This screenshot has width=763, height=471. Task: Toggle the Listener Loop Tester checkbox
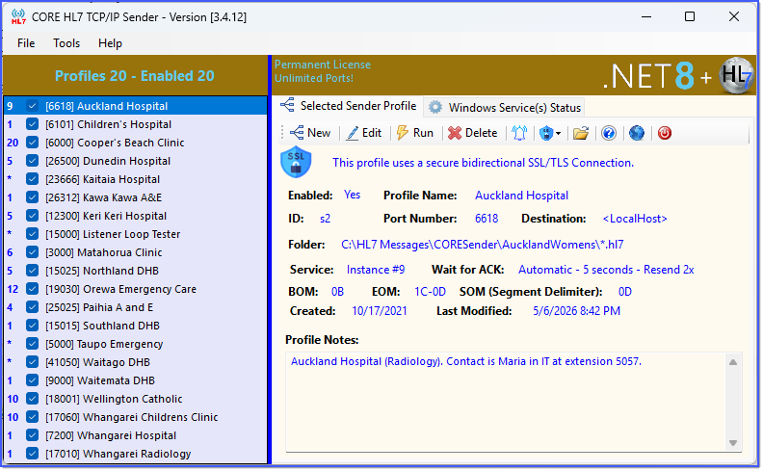tap(32, 234)
